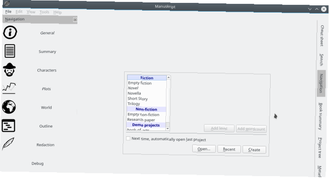
Task: Select the Plots label
Action: click(46, 89)
